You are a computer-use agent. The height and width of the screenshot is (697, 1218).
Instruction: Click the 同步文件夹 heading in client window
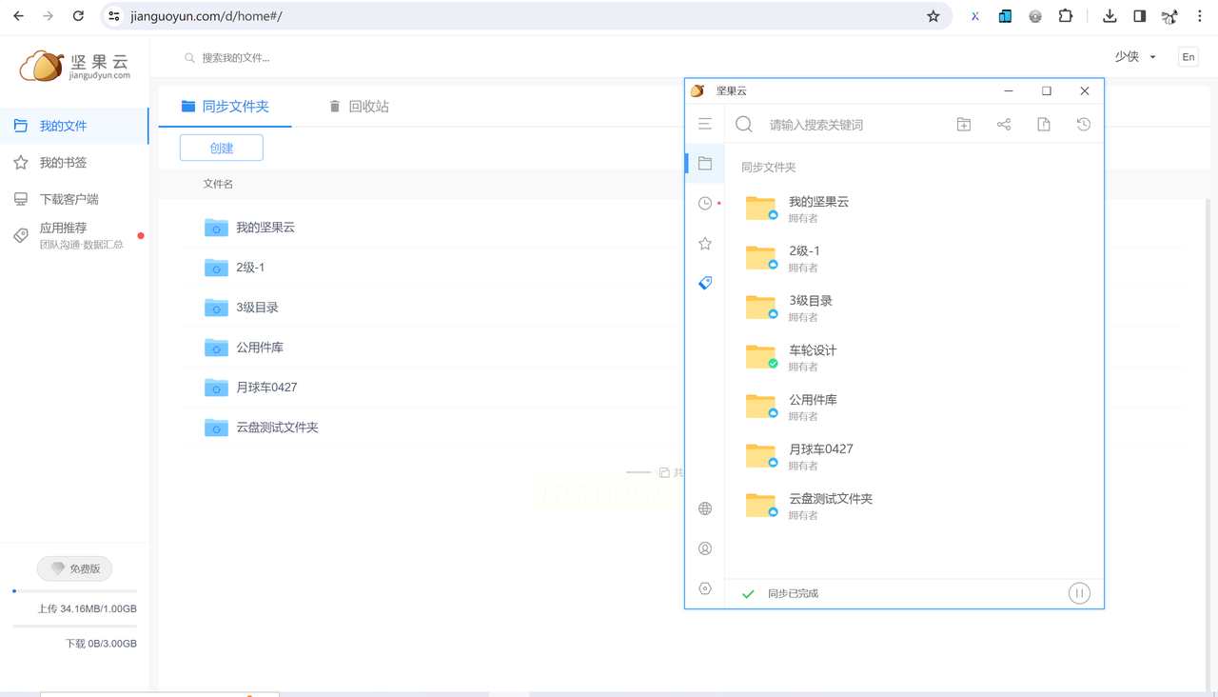(769, 167)
